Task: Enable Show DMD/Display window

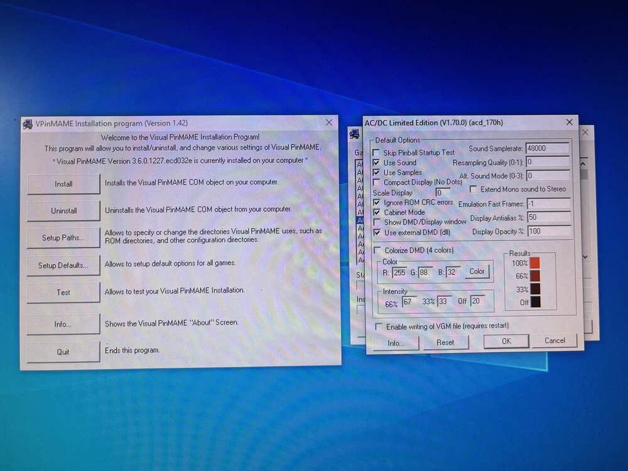Action: coord(377,222)
